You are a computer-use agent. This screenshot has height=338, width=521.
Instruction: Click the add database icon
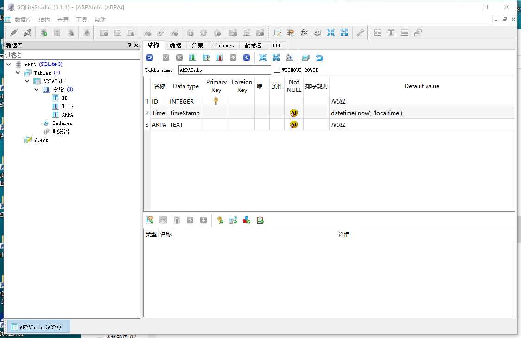click(x=44, y=32)
